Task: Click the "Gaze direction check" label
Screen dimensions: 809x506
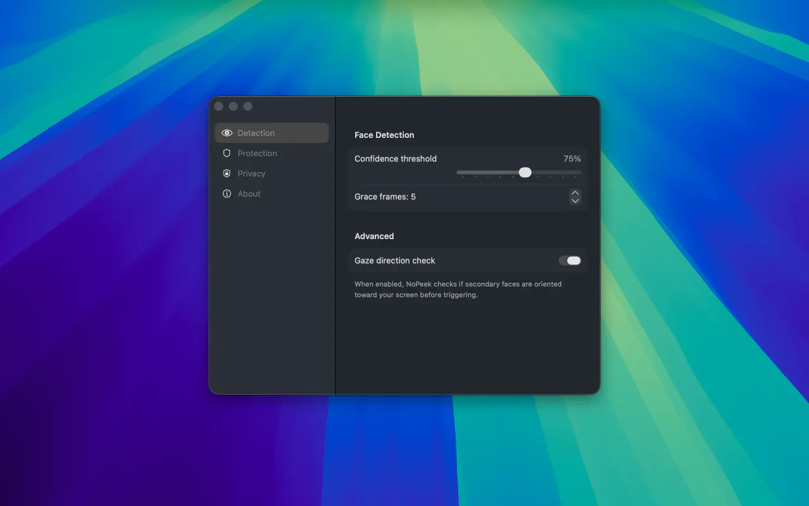Action: [x=395, y=261]
